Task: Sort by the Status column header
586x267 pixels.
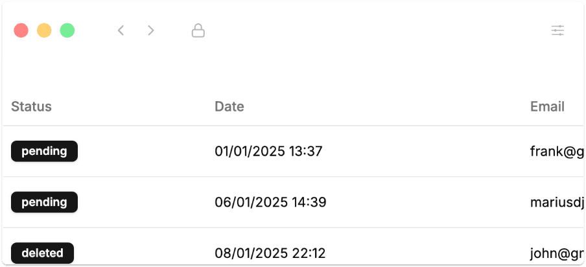Action: [31, 106]
